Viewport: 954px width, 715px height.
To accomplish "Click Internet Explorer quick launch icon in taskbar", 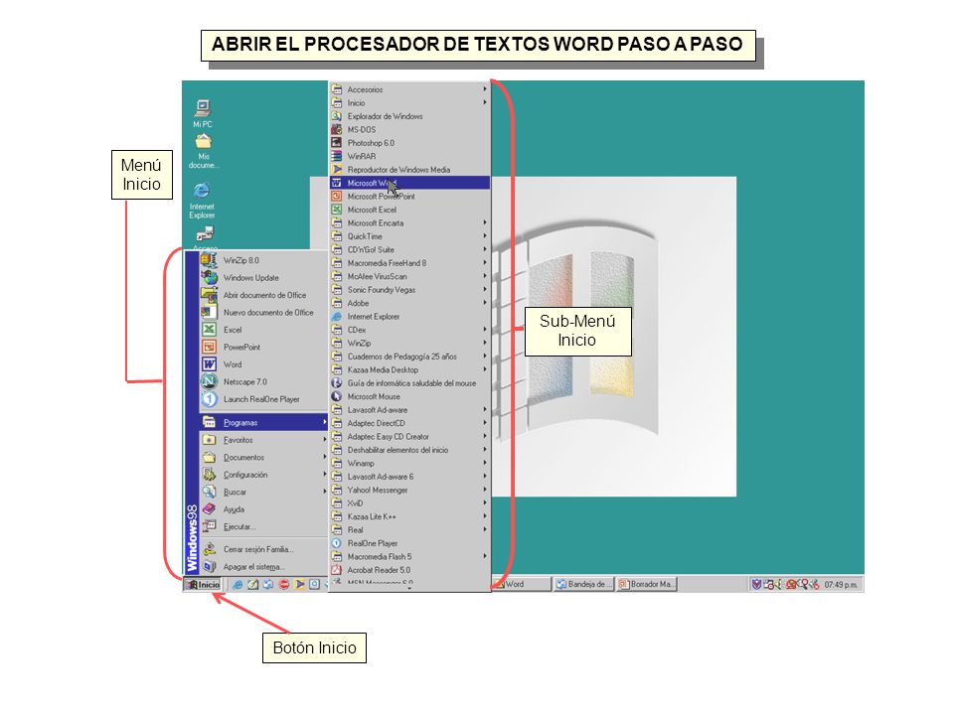I will (238, 584).
